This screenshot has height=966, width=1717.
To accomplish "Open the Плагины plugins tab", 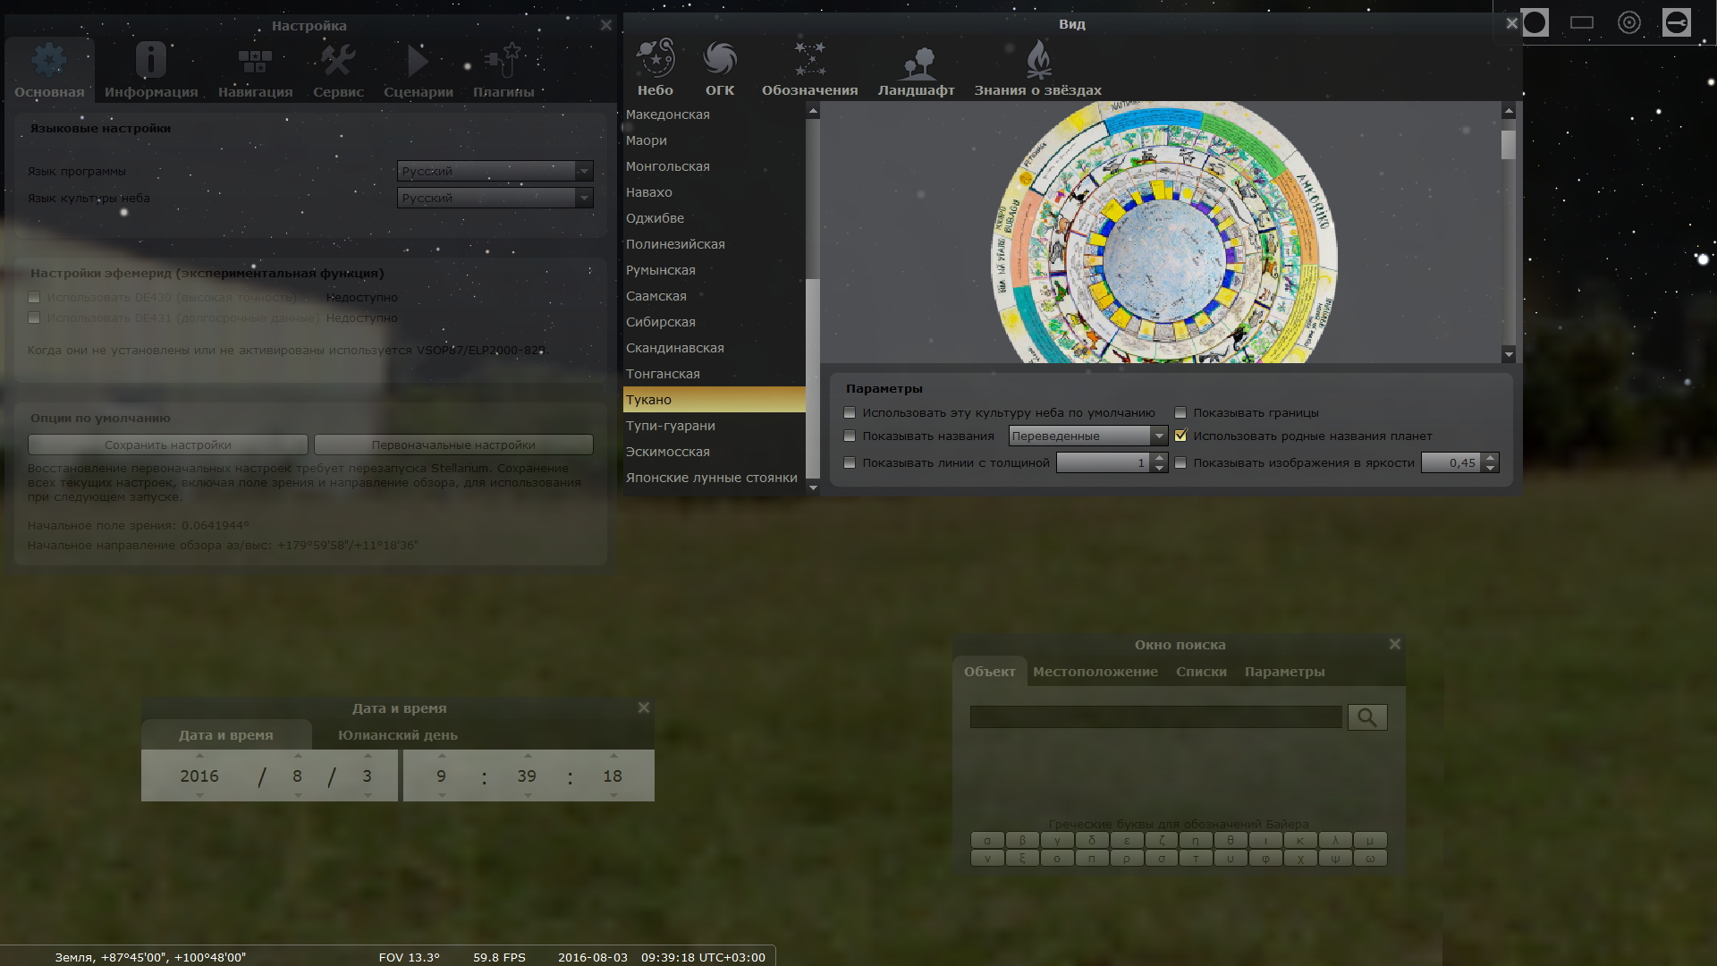I will [503, 70].
